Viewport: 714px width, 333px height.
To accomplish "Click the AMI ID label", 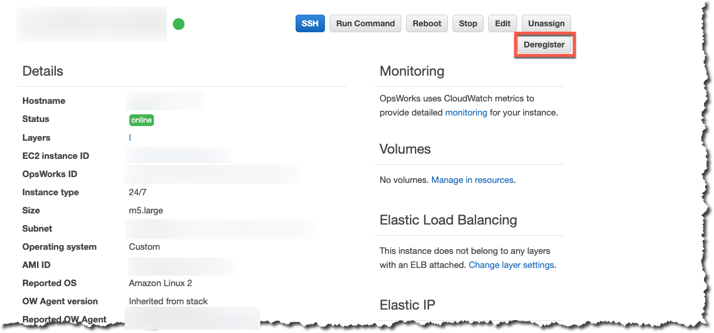I will (x=36, y=265).
